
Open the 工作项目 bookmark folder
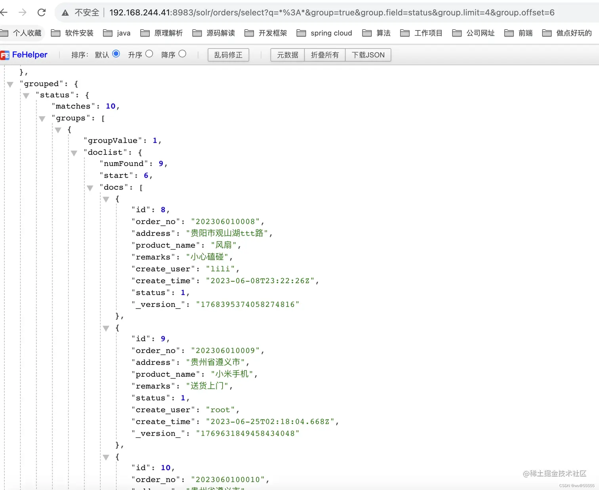click(422, 33)
